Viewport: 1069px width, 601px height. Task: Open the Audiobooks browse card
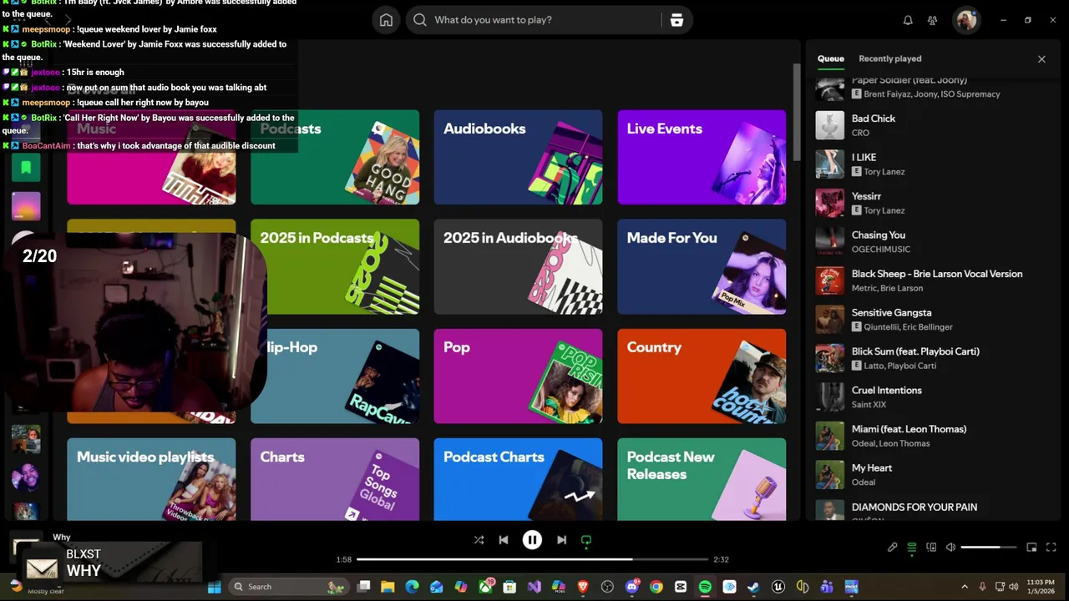[518, 157]
